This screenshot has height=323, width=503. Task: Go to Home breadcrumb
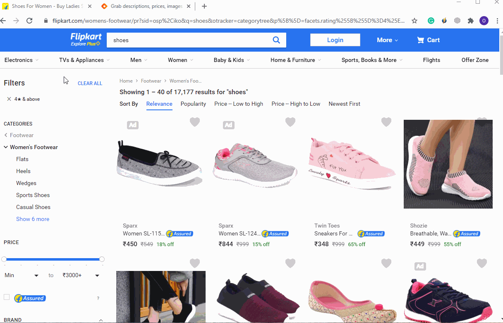click(x=126, y=81)
